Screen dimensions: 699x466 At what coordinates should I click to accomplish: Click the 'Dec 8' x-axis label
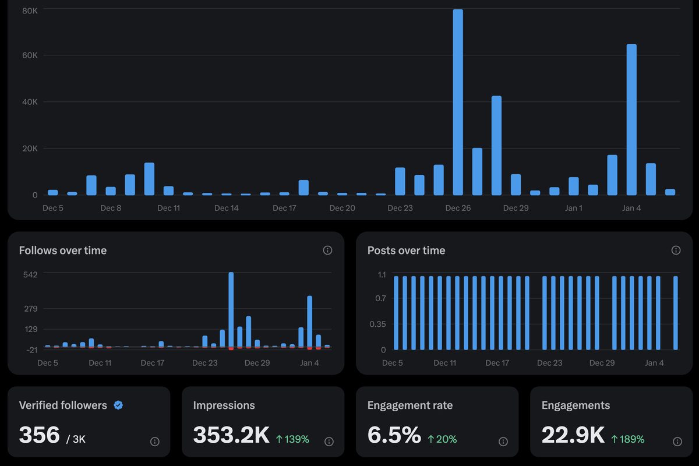coord(111,208)
